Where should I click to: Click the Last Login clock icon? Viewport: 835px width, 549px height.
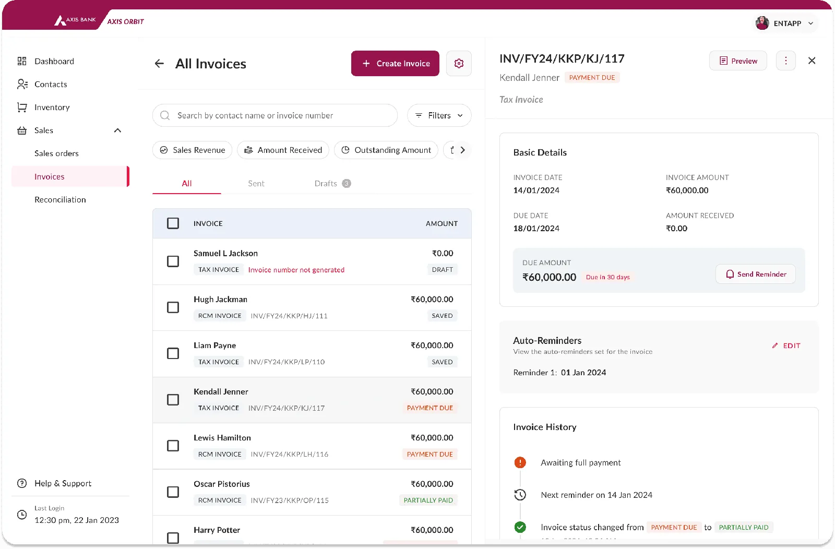pos(22,515)
